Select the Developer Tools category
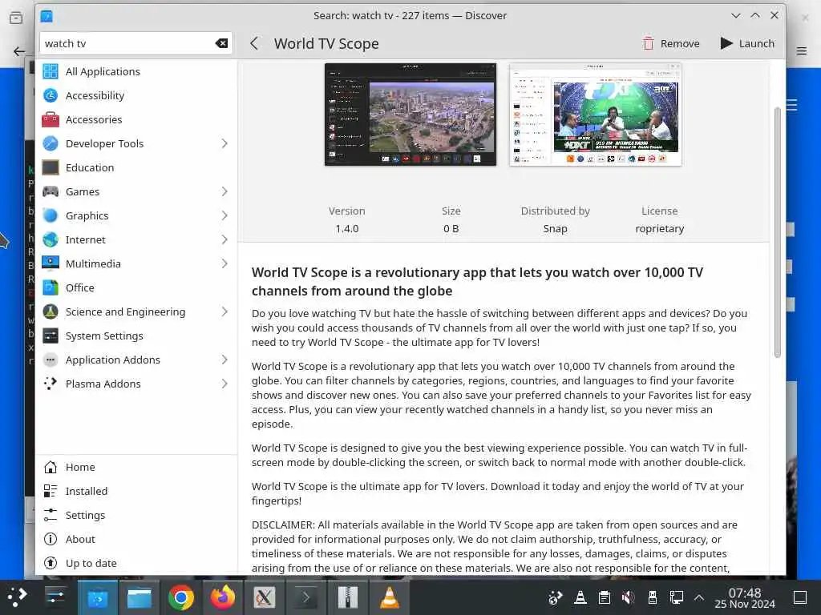This screenshot has width=821, height=615. pos(135,143)
